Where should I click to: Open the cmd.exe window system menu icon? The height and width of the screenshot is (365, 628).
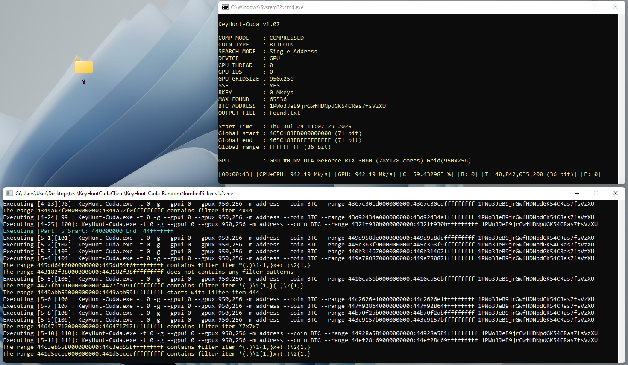click(225, 7)
